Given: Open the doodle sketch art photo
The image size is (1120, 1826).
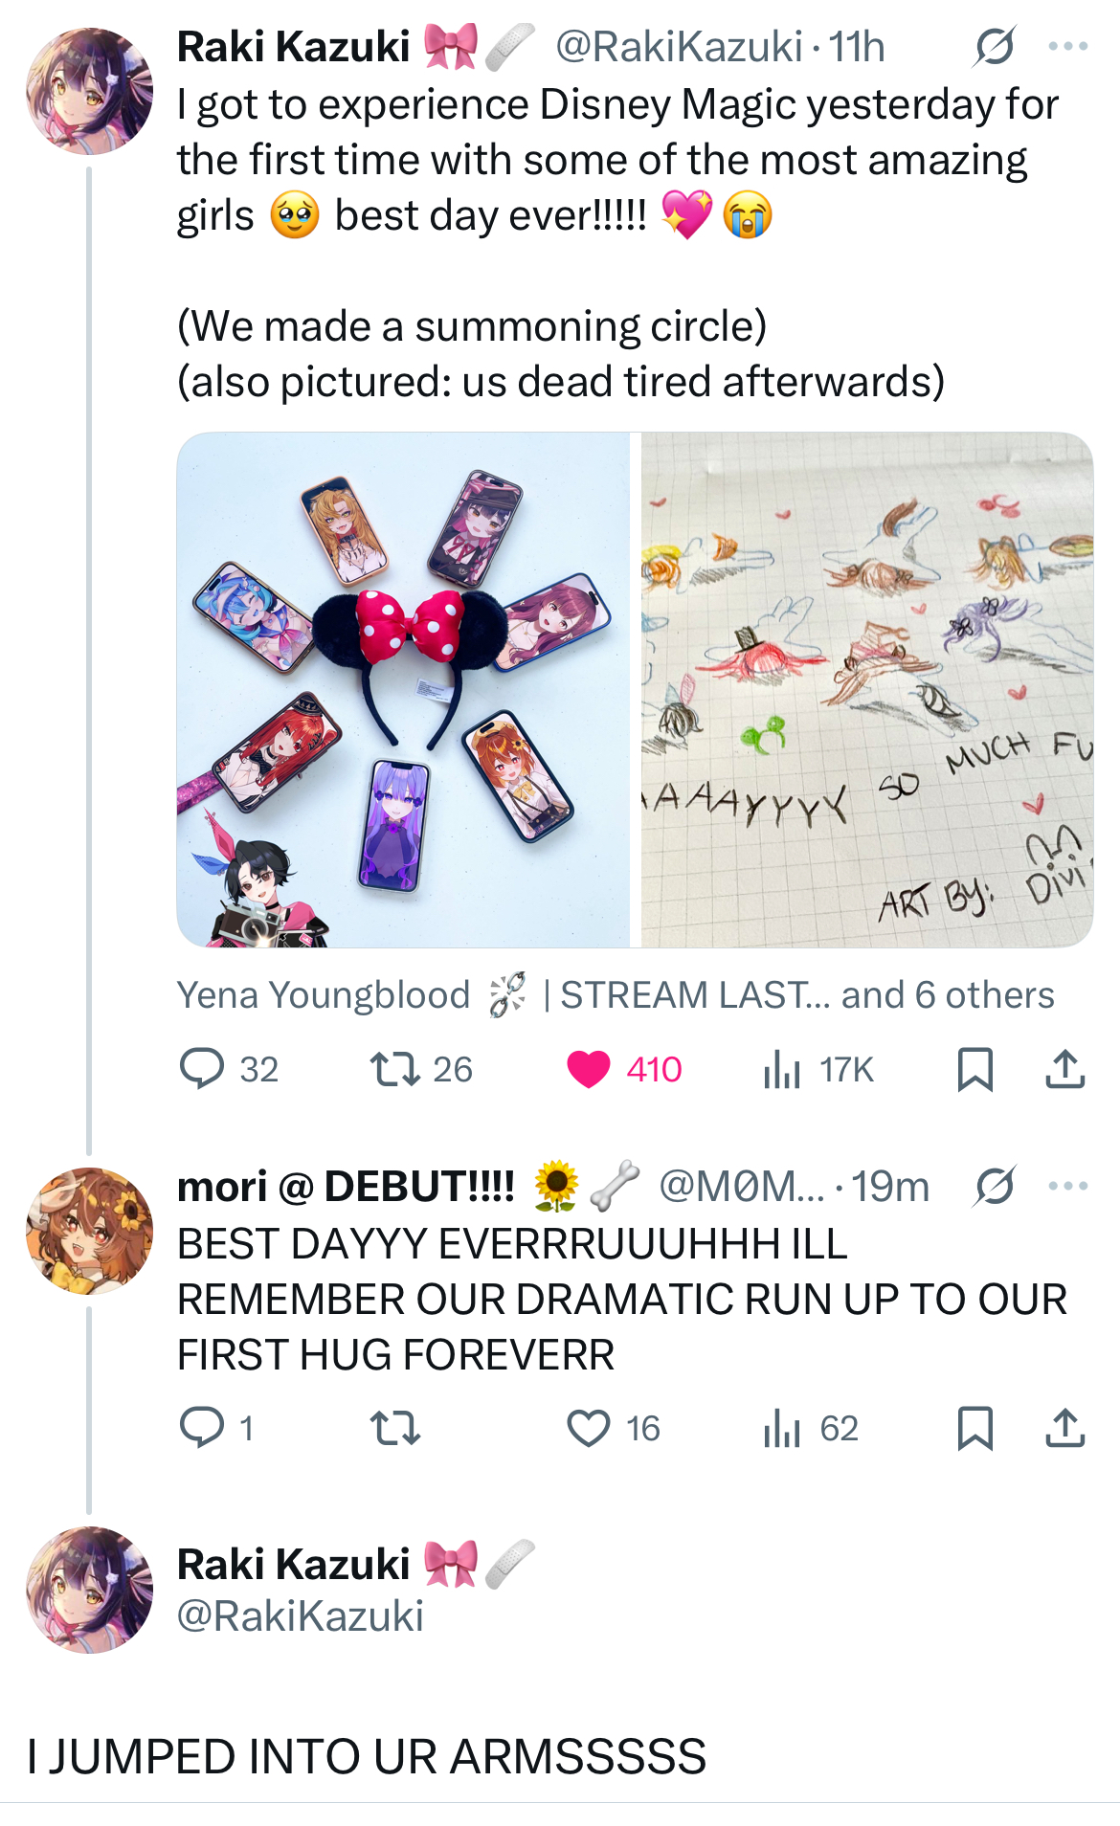Looking at the screenshot, I should coord(866,689).
